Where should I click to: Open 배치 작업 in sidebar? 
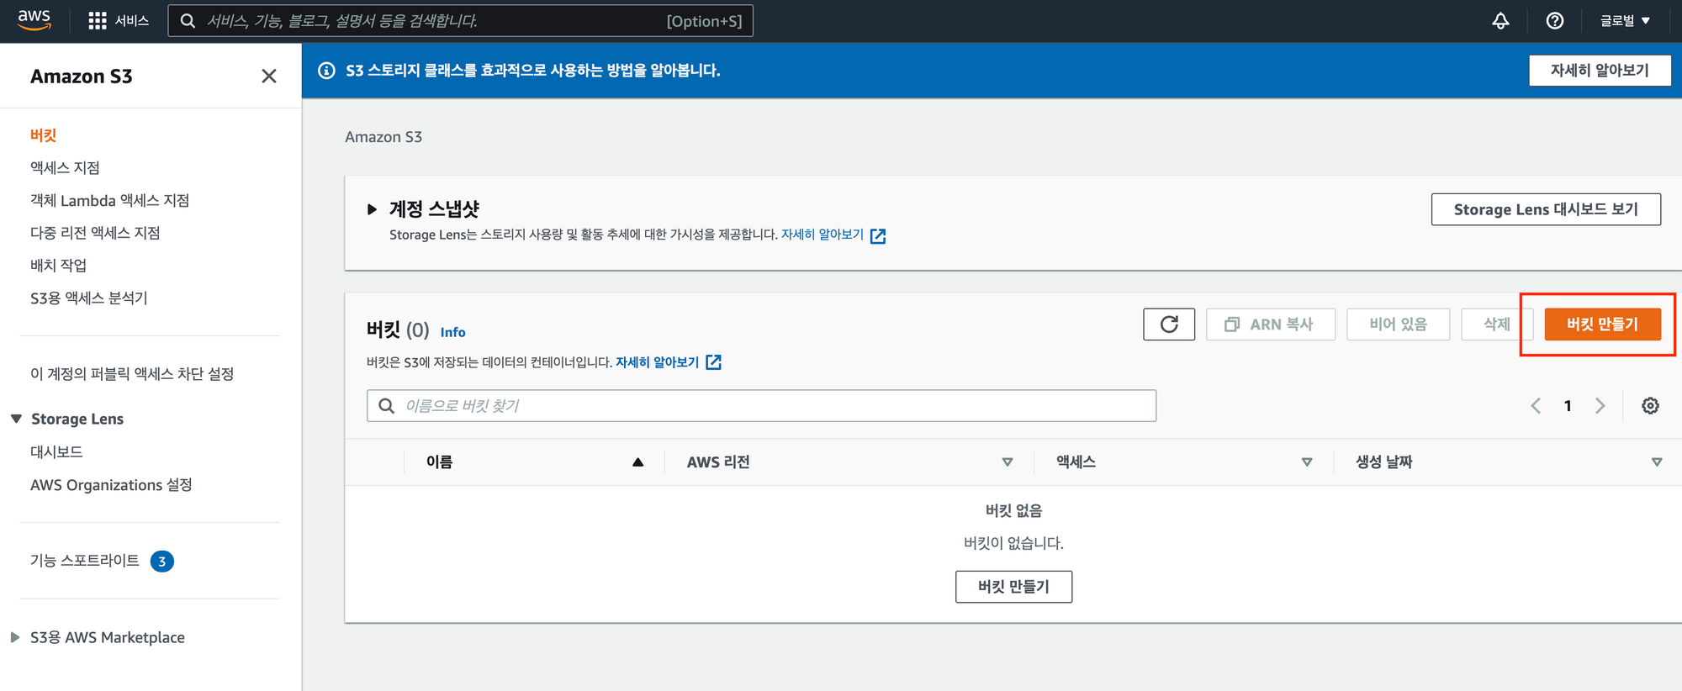[58, 266]
